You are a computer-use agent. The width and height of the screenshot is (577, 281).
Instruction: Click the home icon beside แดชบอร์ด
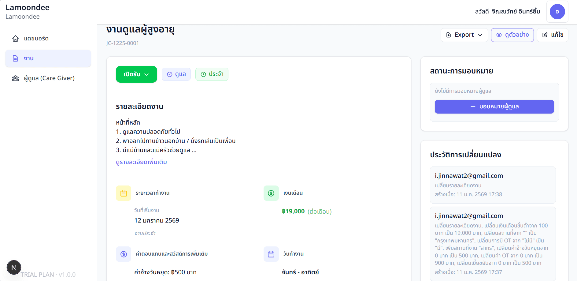click(x=15, y=39)
